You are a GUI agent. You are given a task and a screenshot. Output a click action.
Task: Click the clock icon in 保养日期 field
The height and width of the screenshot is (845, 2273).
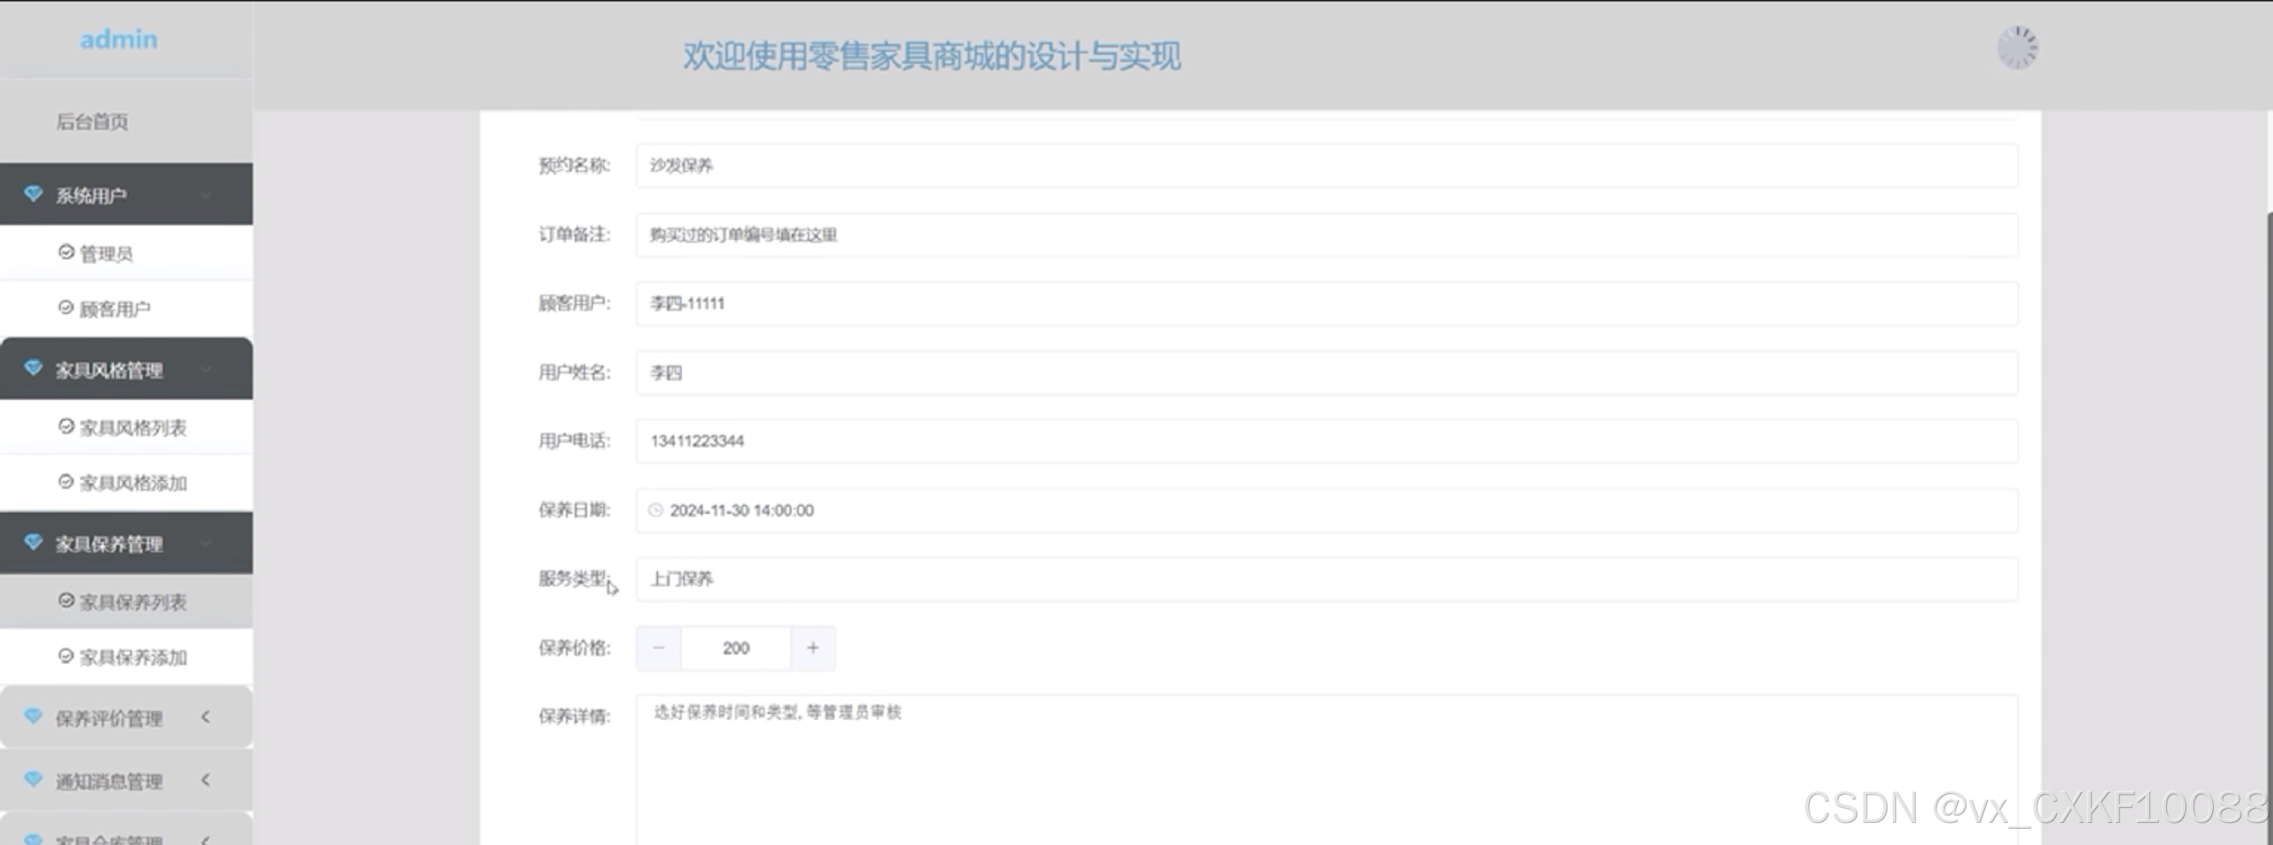656,511
